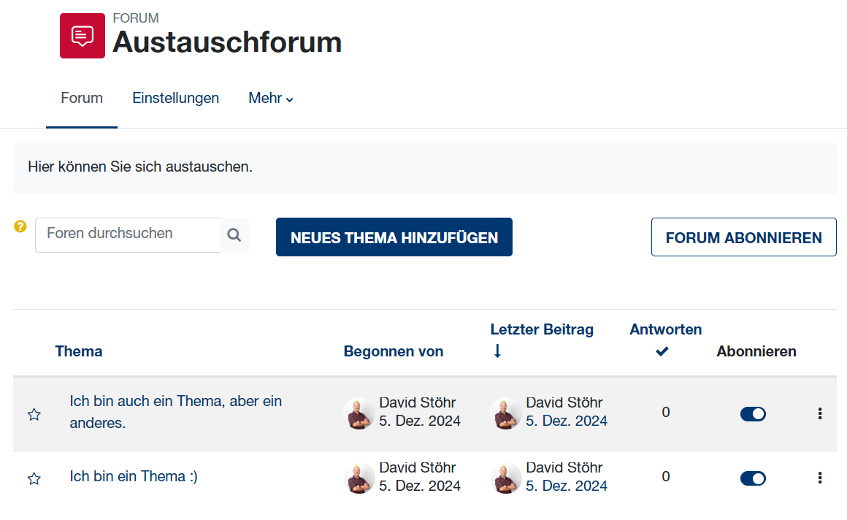Click the avatar under Letzter Beitrag, second row
This screenshot has height=520, width=847.
(x=506, y=478)
